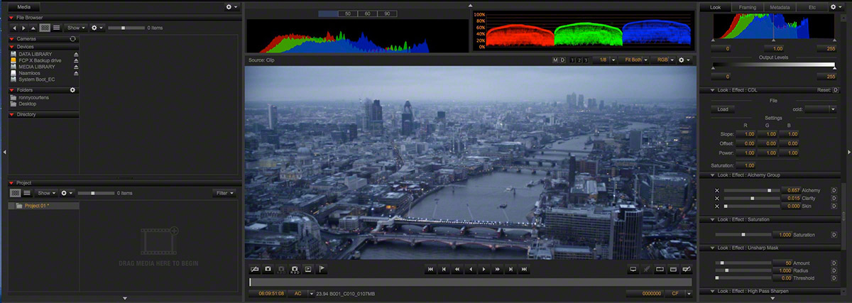This screenshot has height=303, width=852.
Task: Open the CF frame mode dropdown
Action: (679, 293)
